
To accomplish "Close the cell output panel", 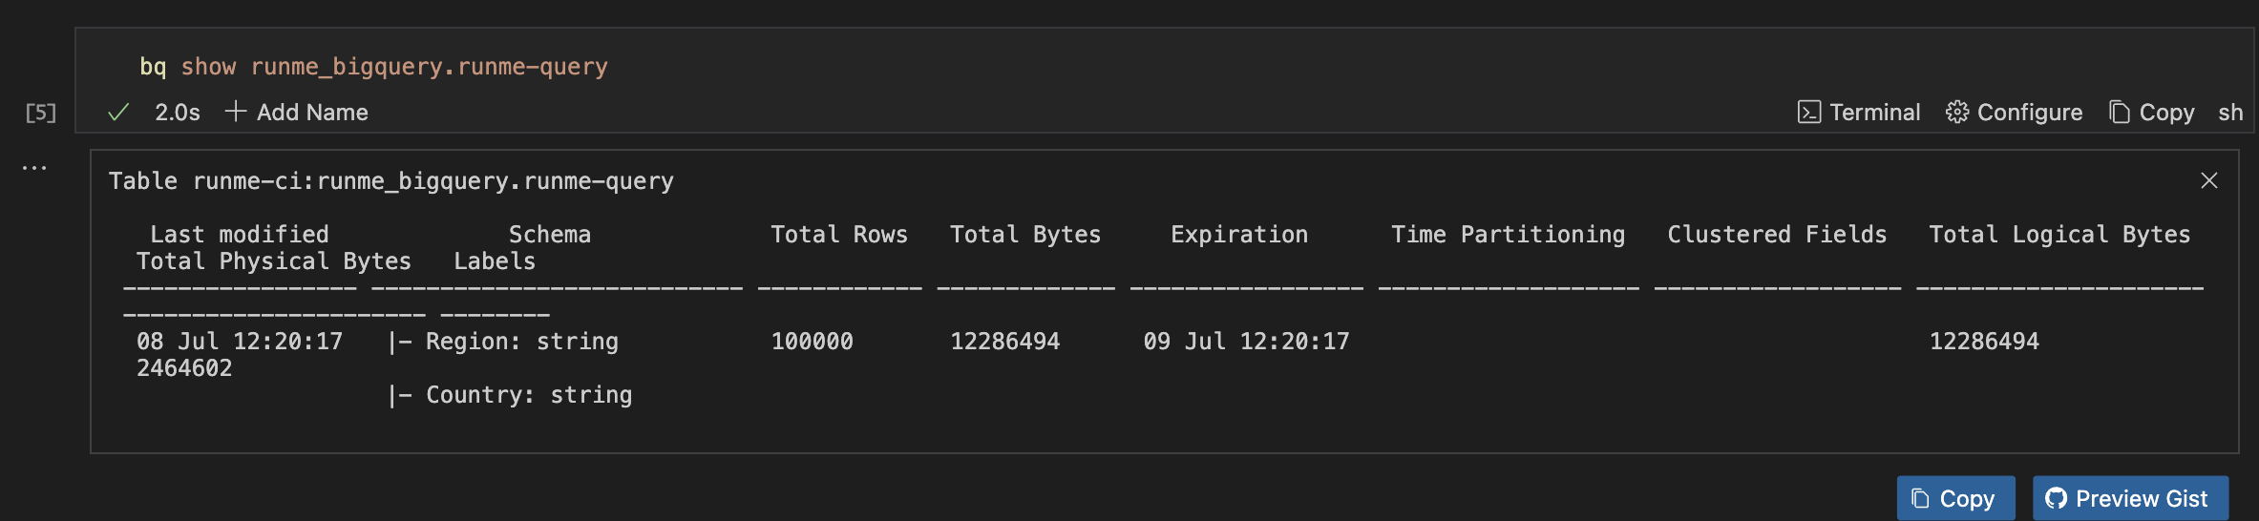I will point(2208,181).
